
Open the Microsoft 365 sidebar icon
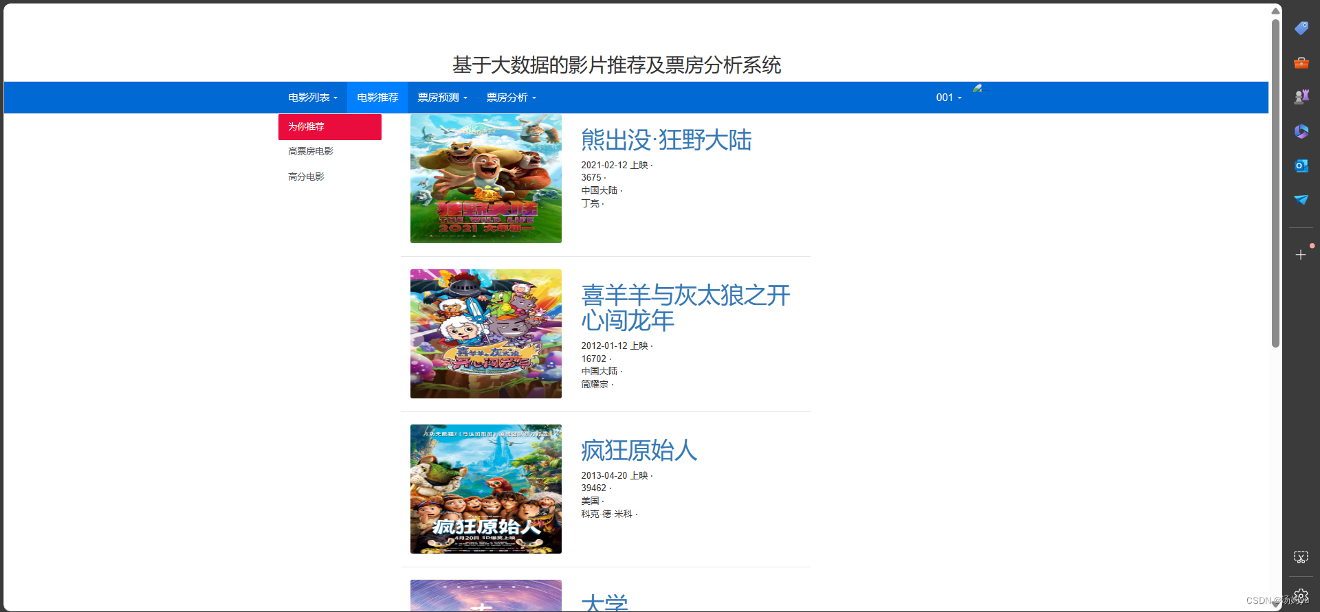tap(1301, 131)
